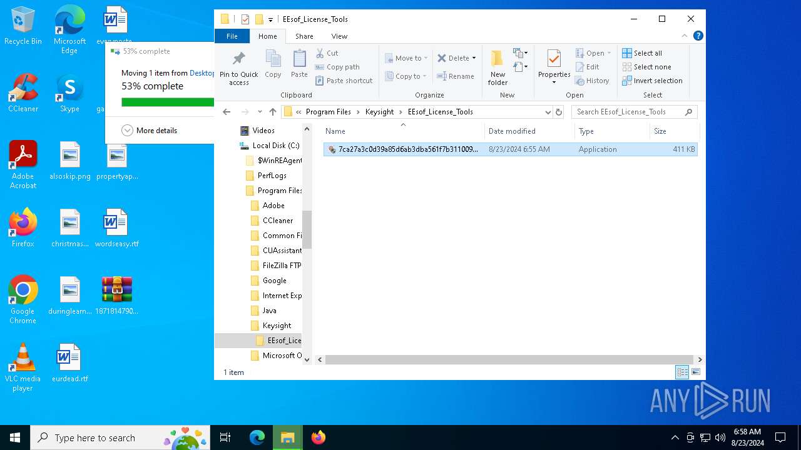Click Invert selection in ribbon
Screen dimensions: 801x450
(x=652, y=81)
